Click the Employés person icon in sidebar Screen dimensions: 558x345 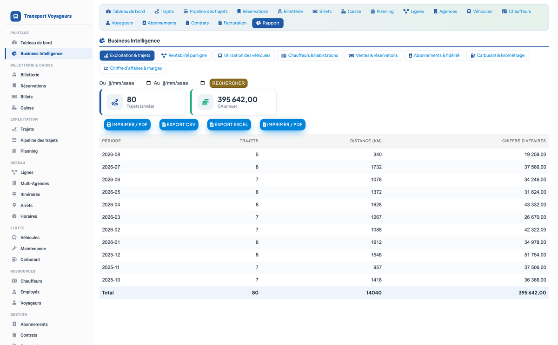[14, 292]
